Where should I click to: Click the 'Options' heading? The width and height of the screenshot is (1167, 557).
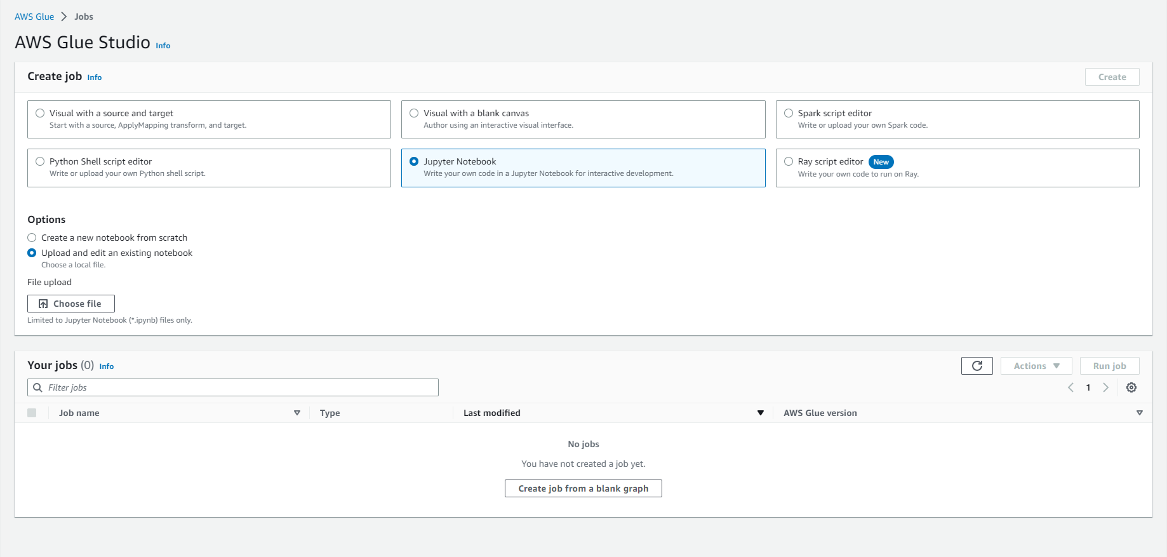point(46,219)
